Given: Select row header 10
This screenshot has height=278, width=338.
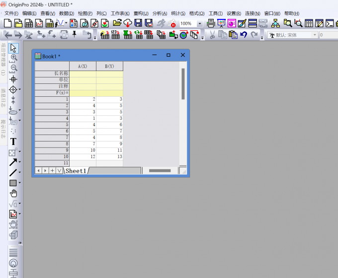Looking at the screenshot, I should [52, 156].
